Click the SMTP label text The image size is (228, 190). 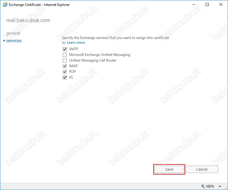tap(74, 49)
